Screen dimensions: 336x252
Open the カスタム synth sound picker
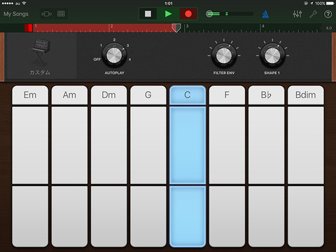(40, 56)
